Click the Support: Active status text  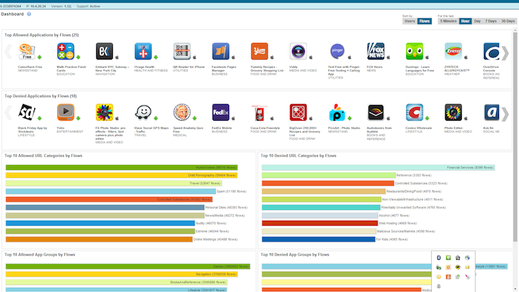pyautogui.click(x=88, y=6)
